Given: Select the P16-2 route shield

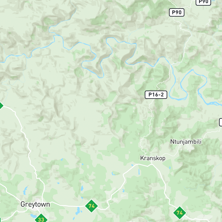Looking at the screenshot, I should 156,95.
